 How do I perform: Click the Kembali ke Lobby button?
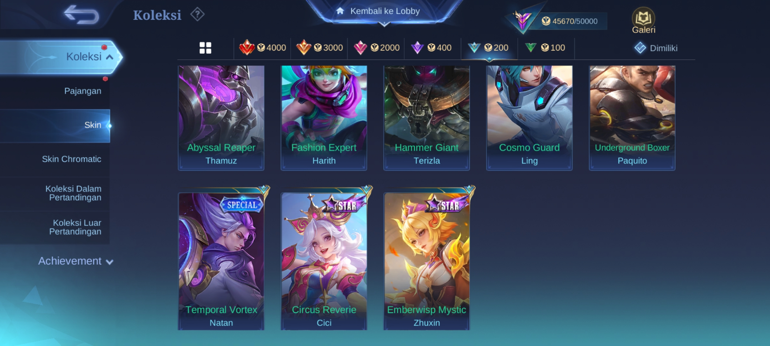[384, 11]
